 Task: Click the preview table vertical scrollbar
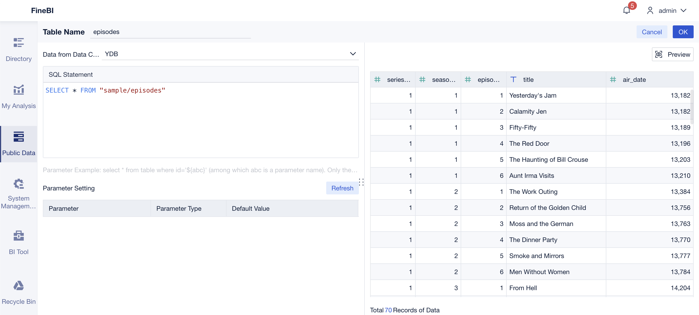(x=692, y=107)
